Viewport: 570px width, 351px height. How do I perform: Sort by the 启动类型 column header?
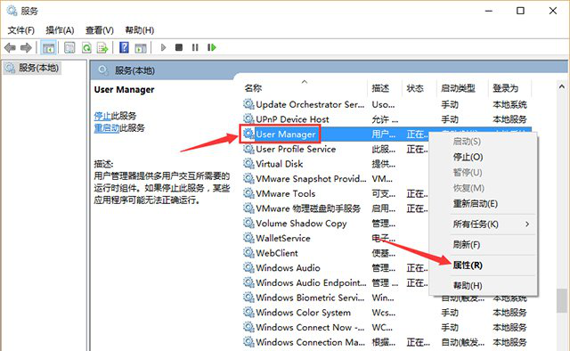click(x=458, y=88)
